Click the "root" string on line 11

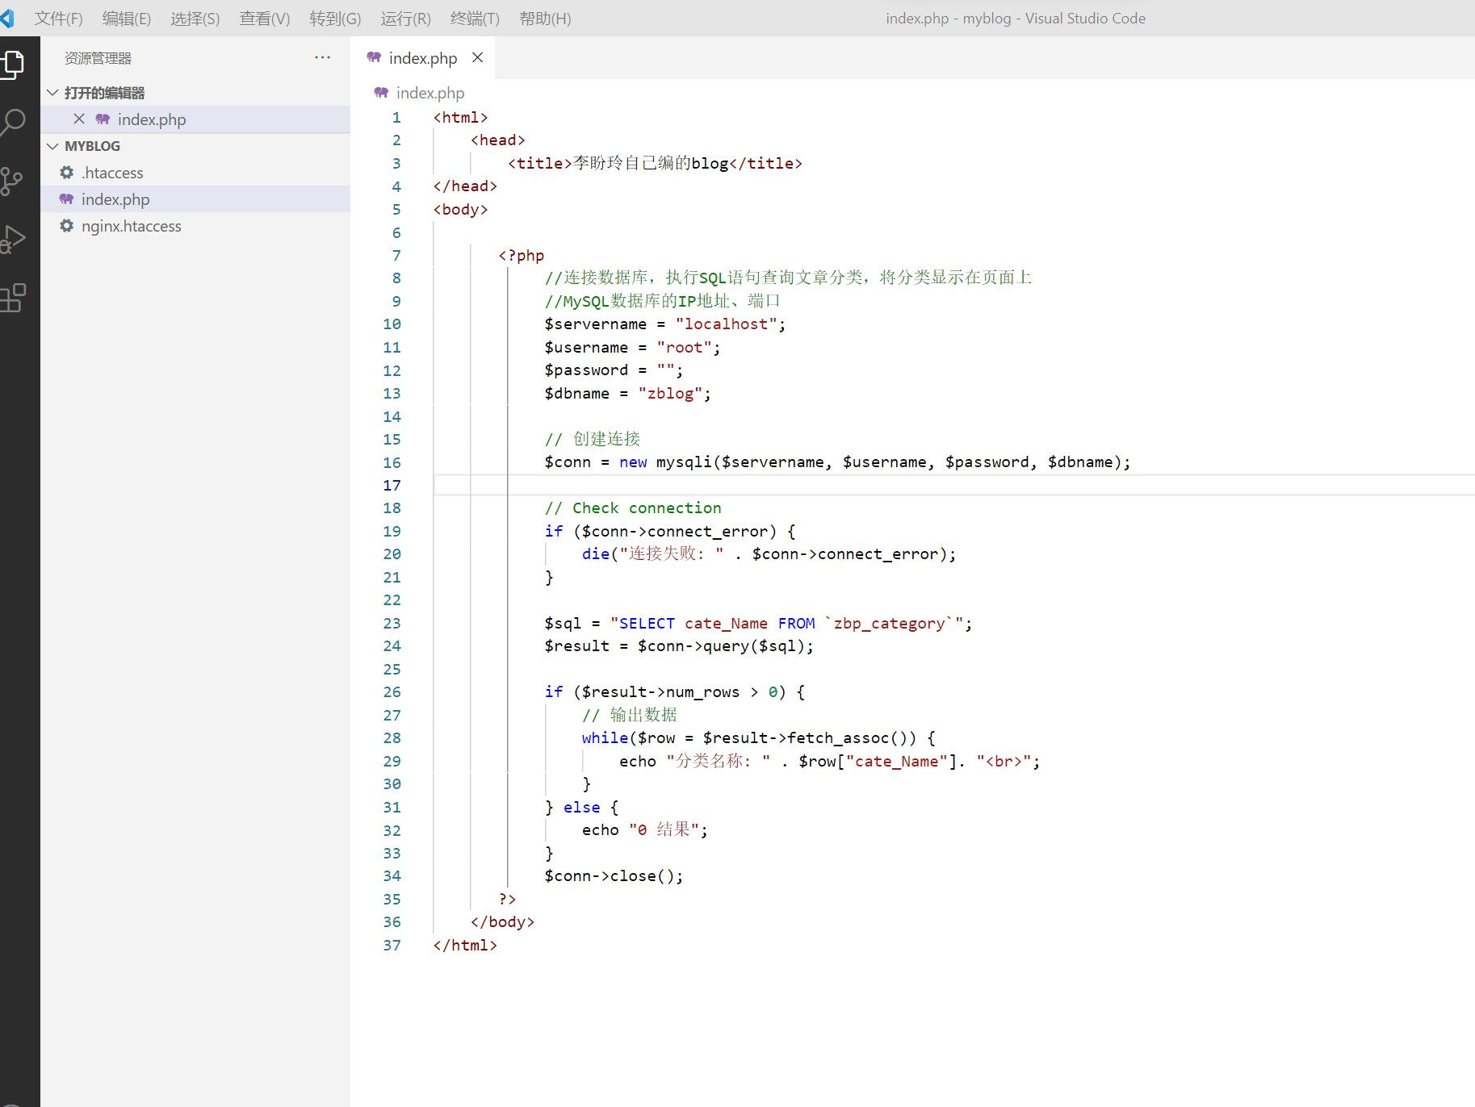tap(685, 347)
